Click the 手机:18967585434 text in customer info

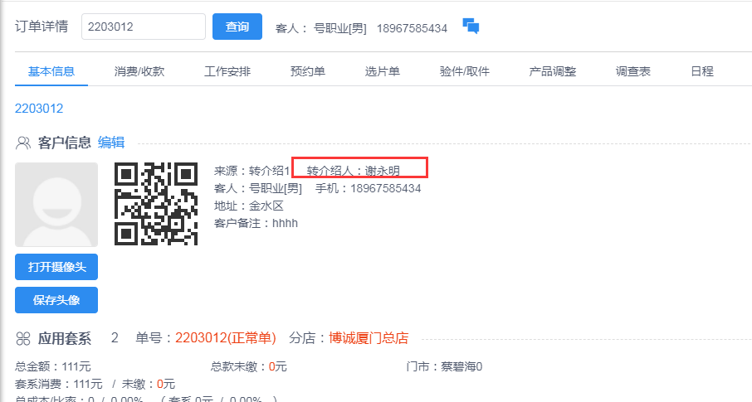click(x=369, y=188)
